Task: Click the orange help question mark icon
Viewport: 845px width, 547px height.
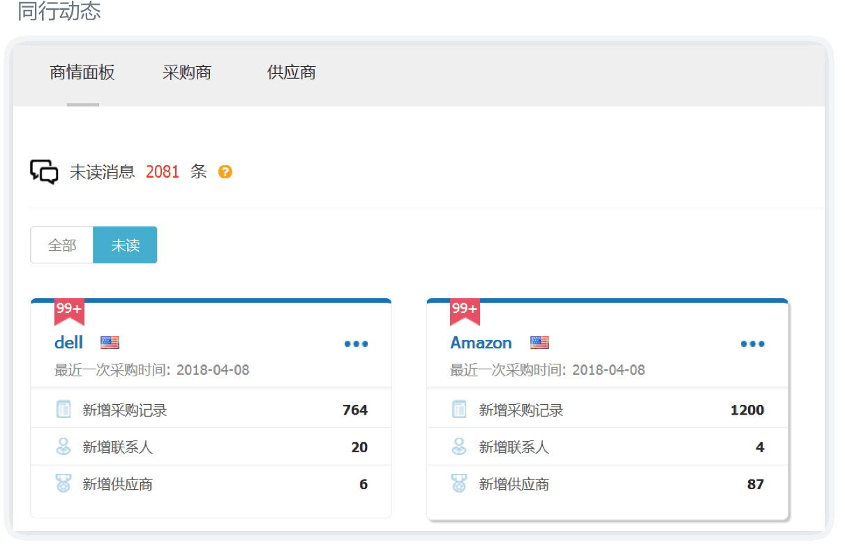Action: [x=225, y=172]
